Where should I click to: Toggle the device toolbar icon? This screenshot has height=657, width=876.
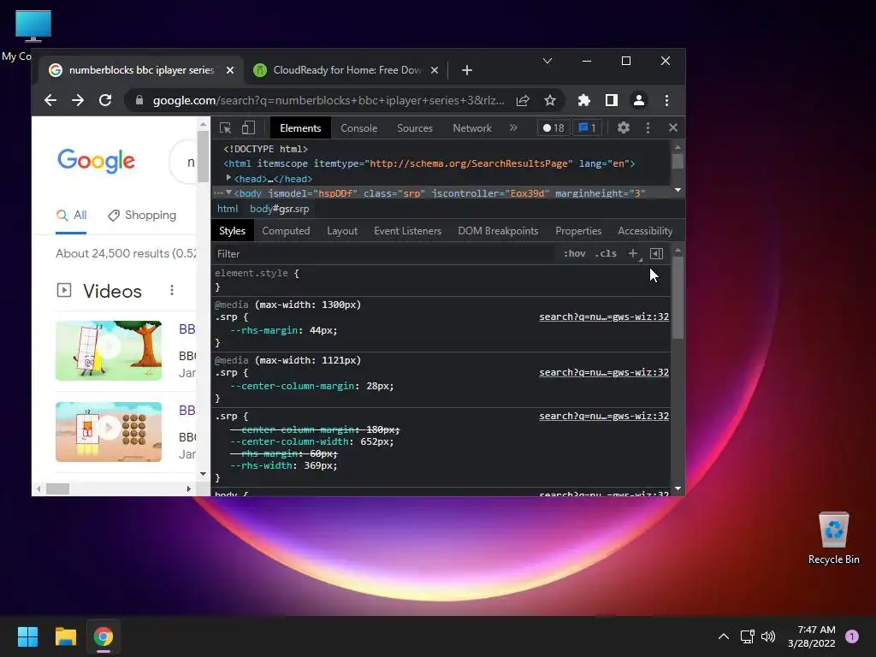coord(249,128)
